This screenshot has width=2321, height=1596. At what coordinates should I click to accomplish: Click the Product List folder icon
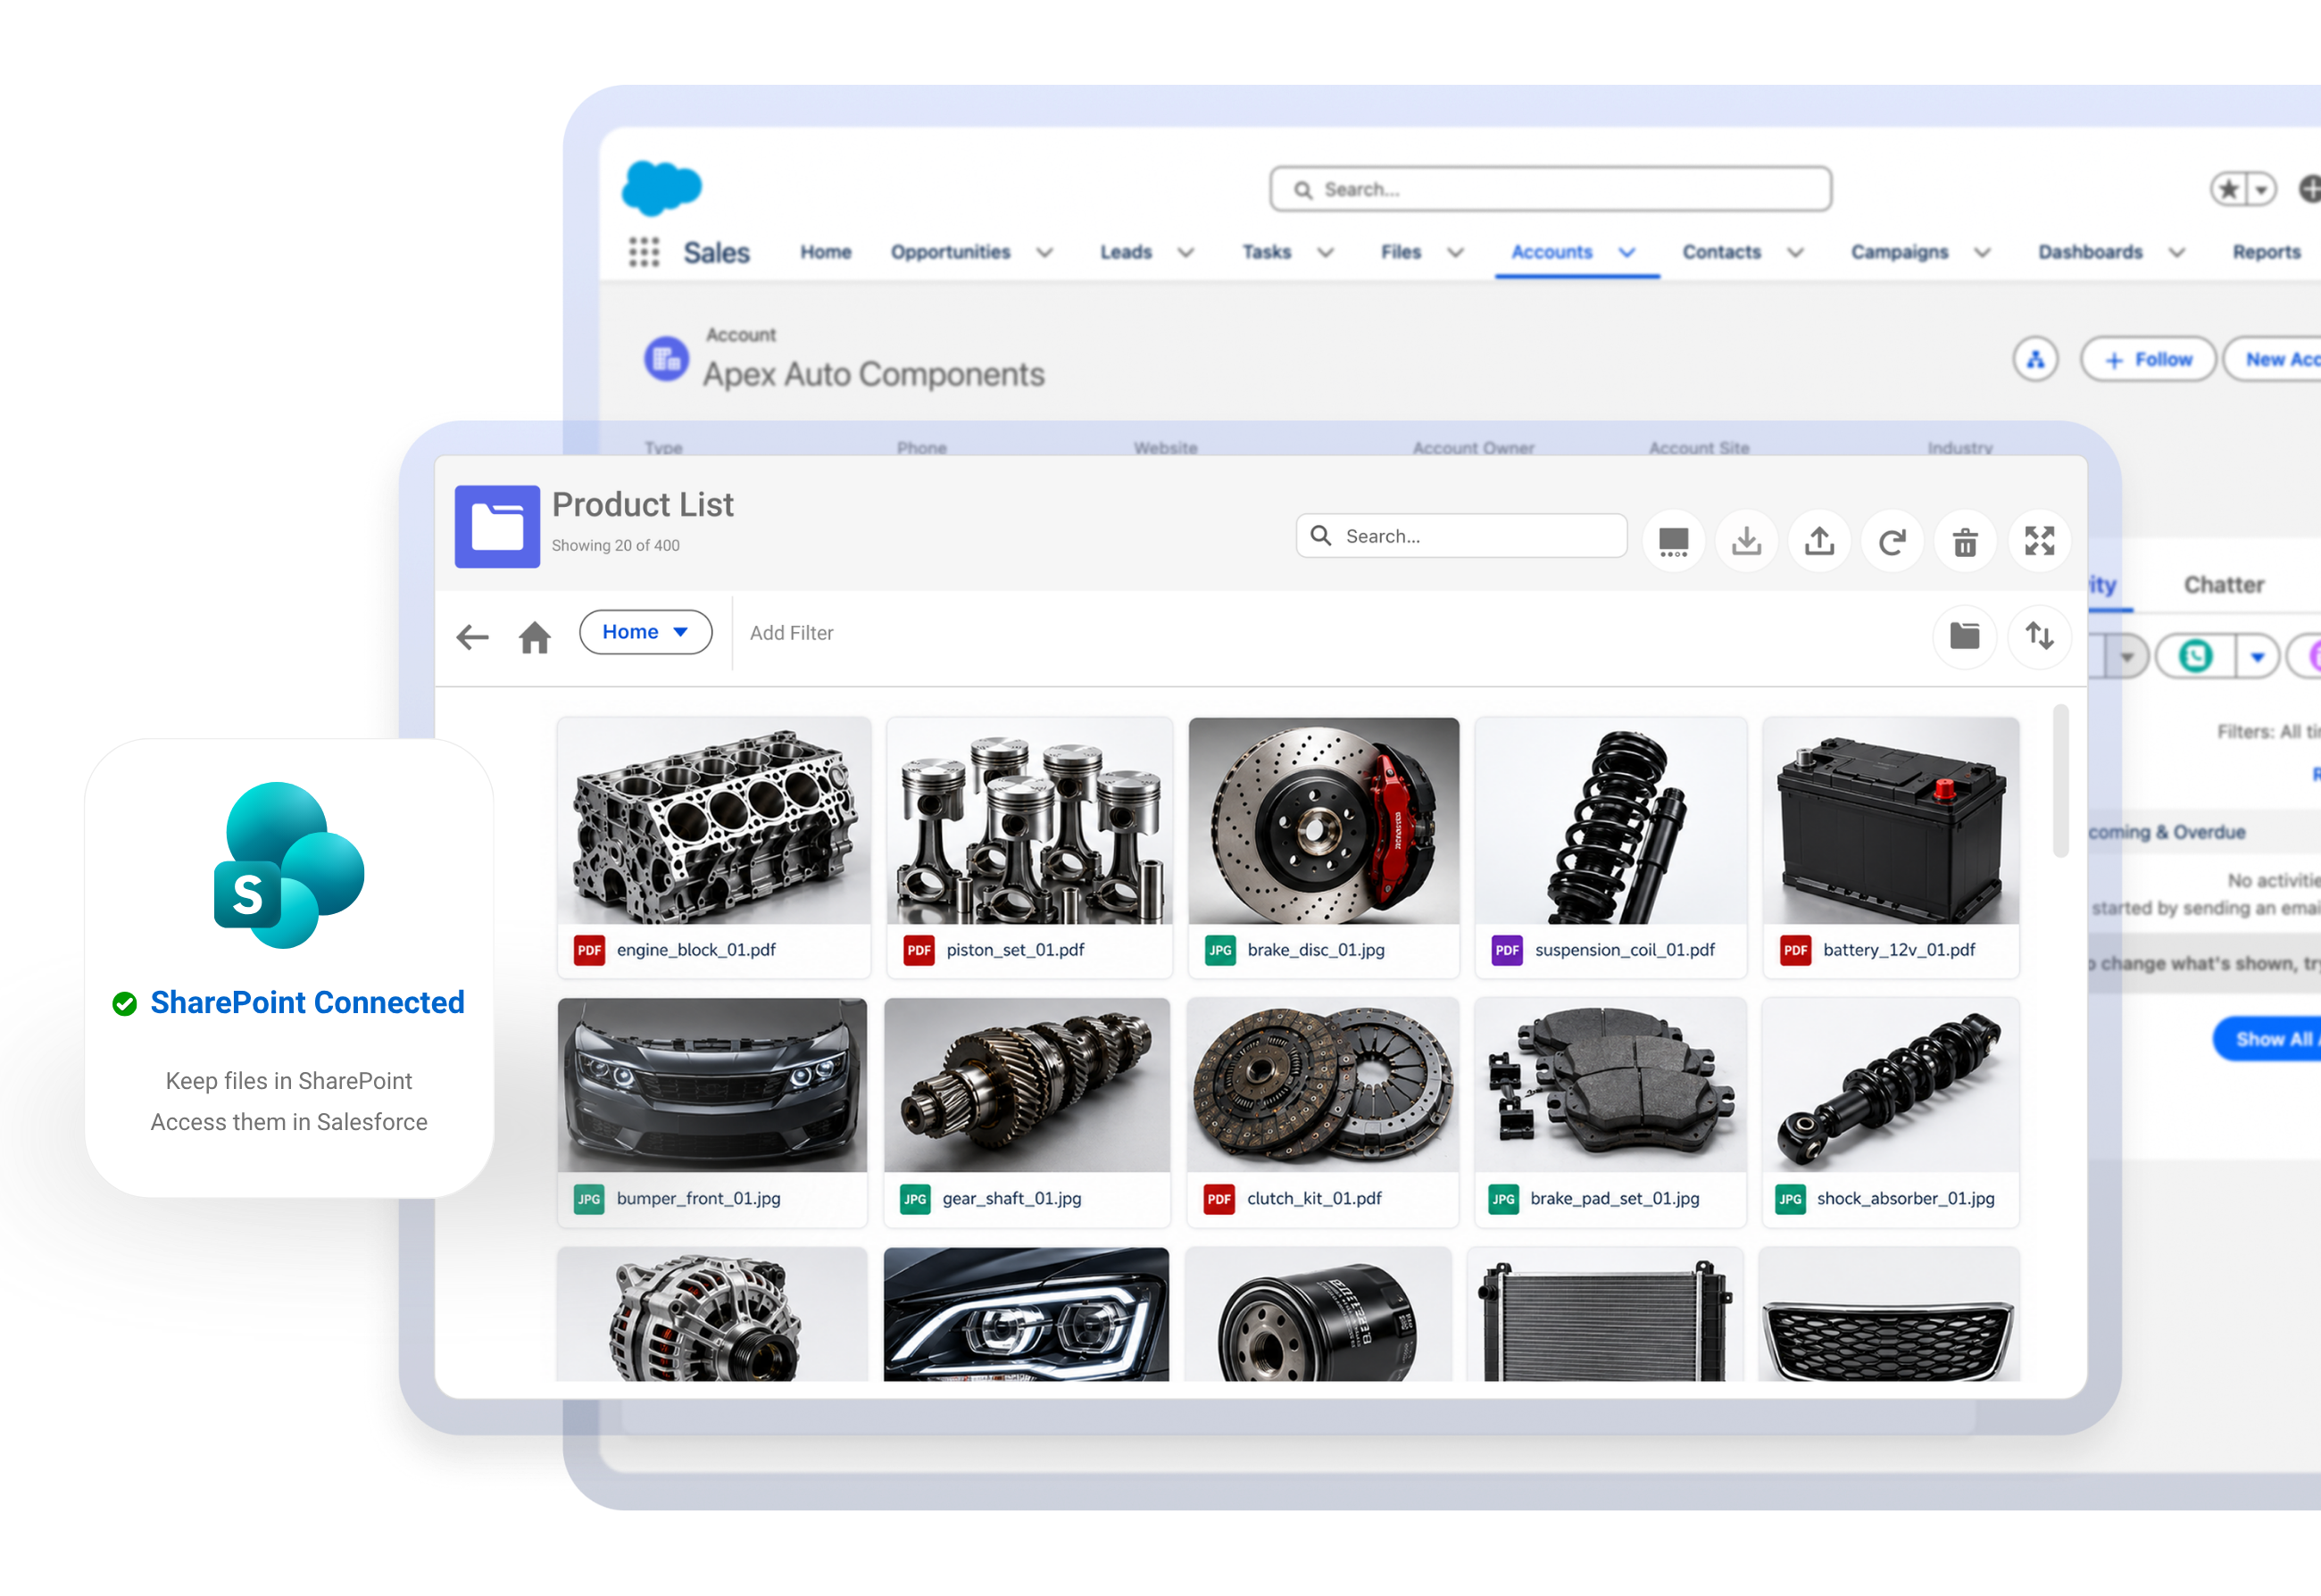tap(497, 527)
